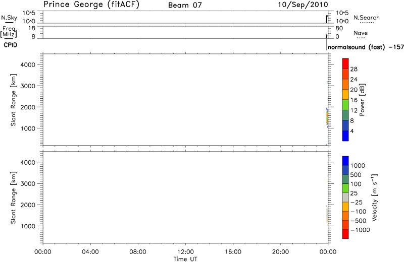Click the 'Power [dB]' colorbar label
This screenshot has height=262, width=404.
click(362, 100)
